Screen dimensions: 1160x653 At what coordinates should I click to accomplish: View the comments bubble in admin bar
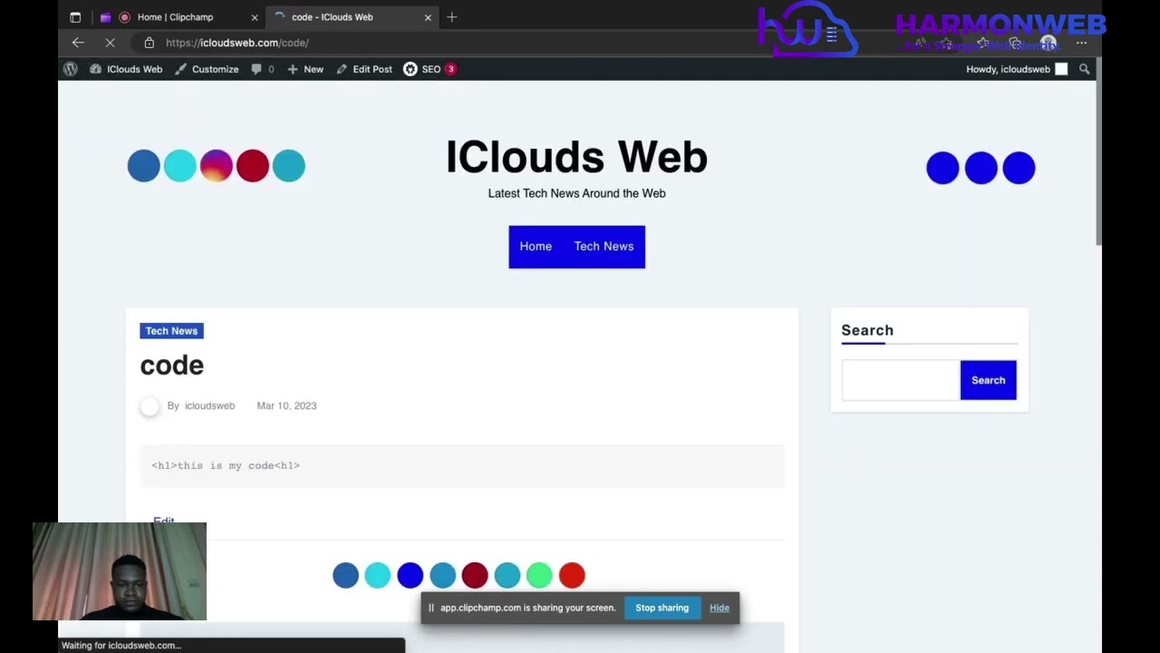click(263, 69)
